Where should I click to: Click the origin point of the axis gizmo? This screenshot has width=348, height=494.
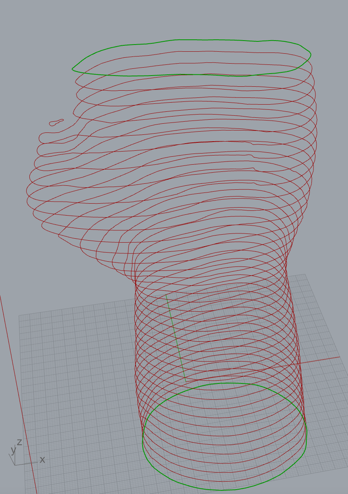pyautogui.click(x=15, y=464)
